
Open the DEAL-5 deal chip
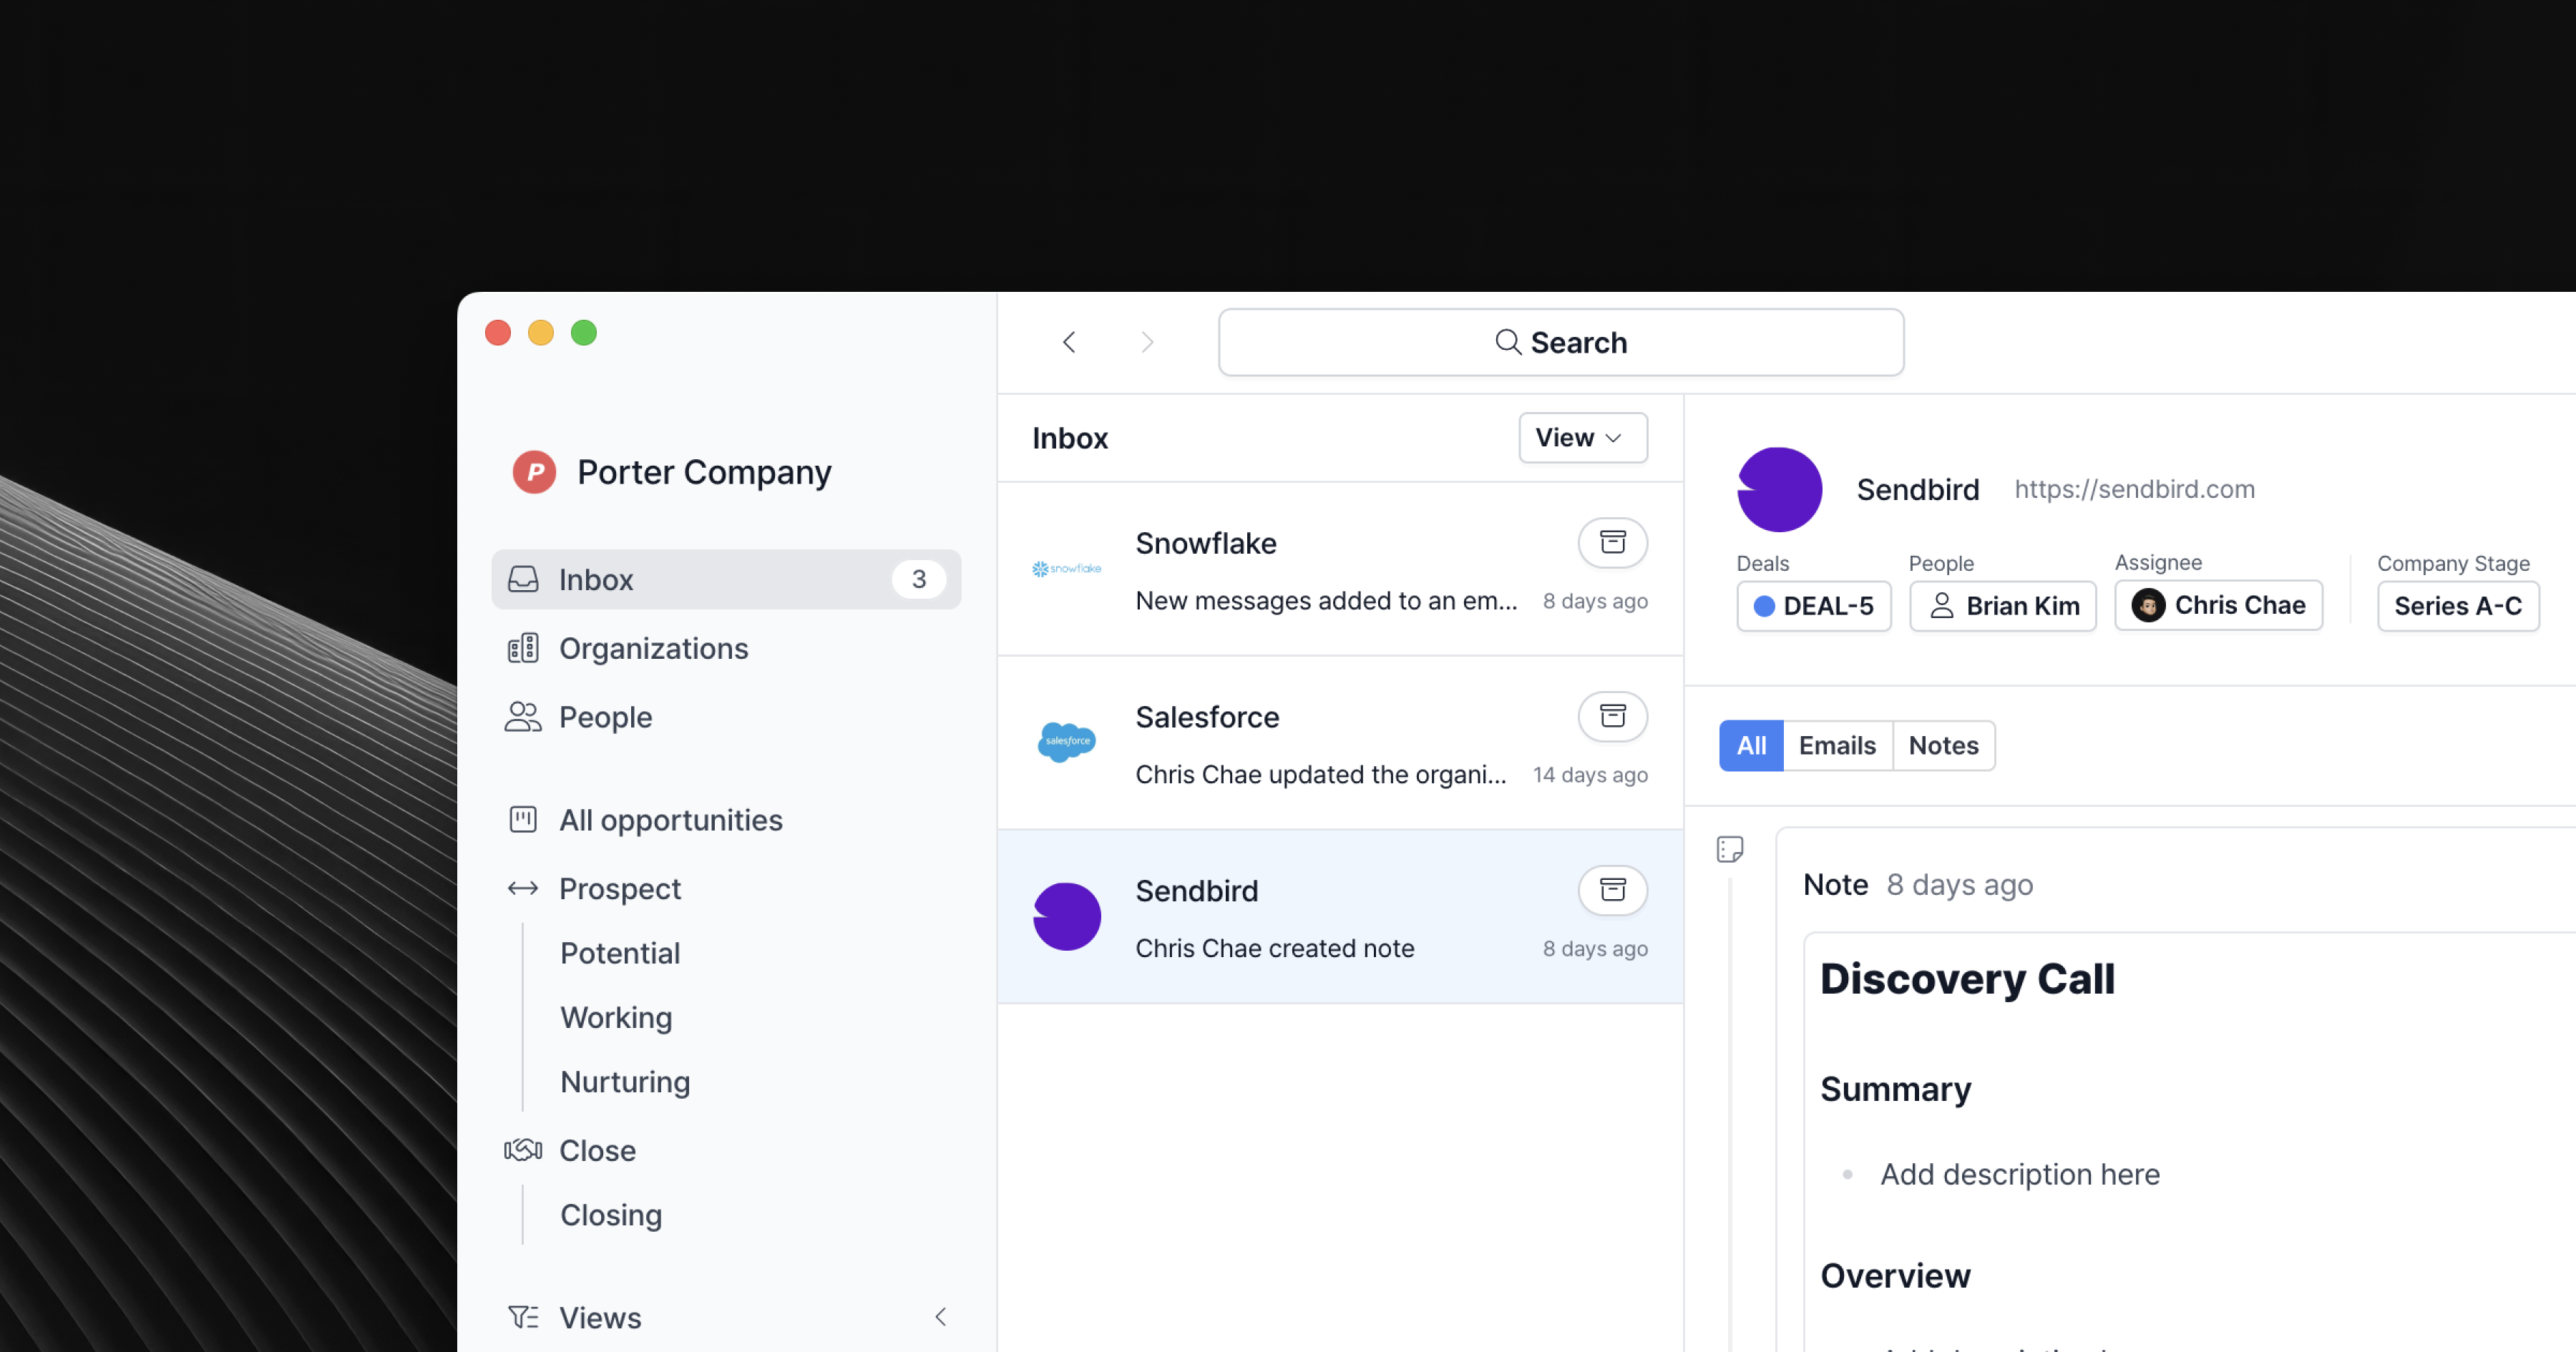click(1813, 606)
